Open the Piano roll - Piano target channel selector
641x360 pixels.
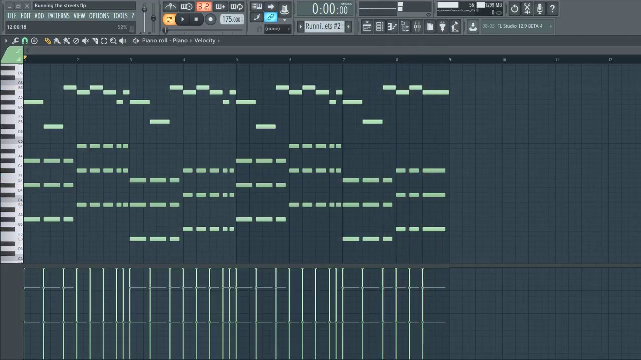point(165,41)
